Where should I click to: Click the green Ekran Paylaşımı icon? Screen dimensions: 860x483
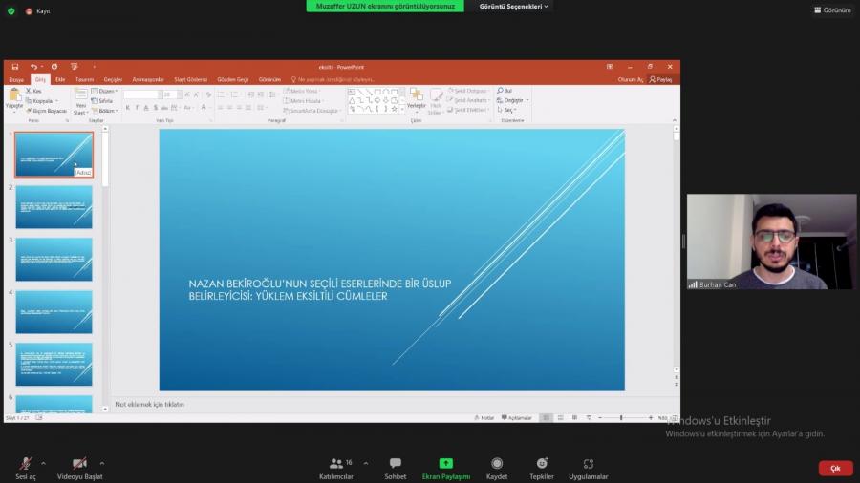coord(445,463)
